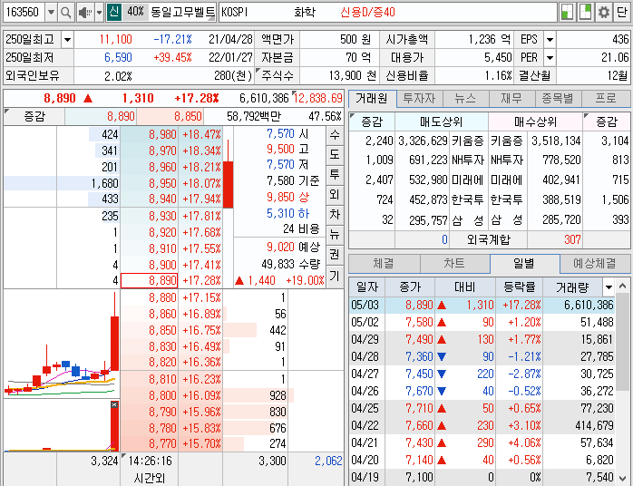Click the 시가총액 label
Viewport: 633px width, 486px height.
[x=407, y=40]
